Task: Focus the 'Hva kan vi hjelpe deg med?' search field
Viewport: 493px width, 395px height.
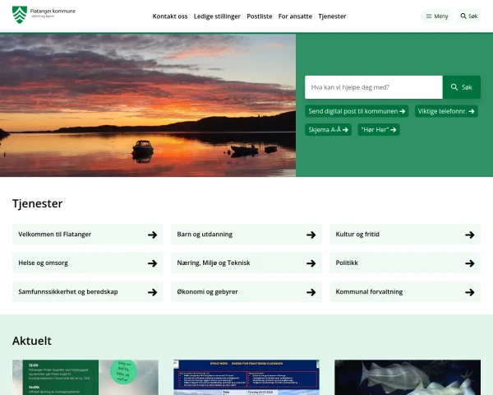Action: click(374, 87)
